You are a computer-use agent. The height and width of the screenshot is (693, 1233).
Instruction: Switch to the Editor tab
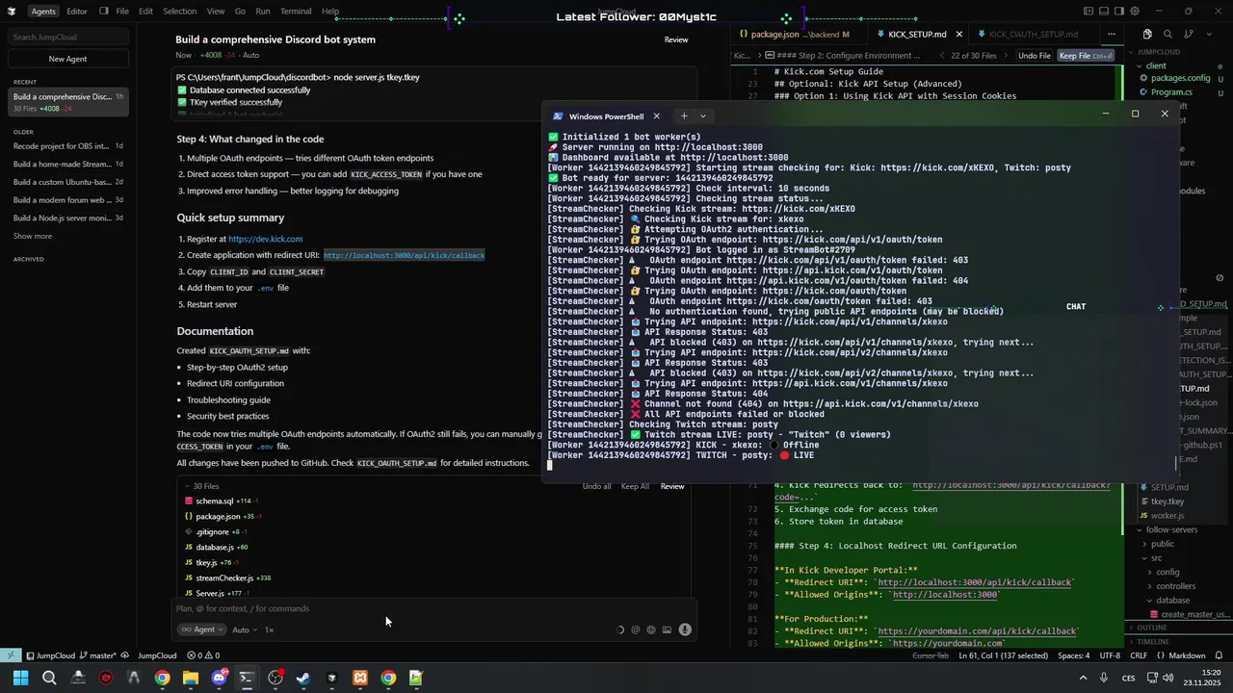click(x=77, y=12)
